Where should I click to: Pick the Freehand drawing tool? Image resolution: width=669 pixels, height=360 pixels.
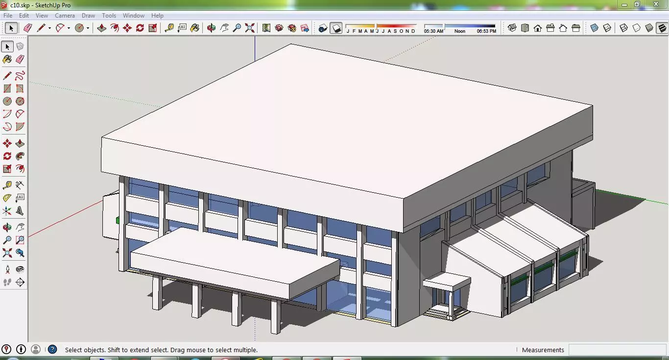click(x=20, y=76)
